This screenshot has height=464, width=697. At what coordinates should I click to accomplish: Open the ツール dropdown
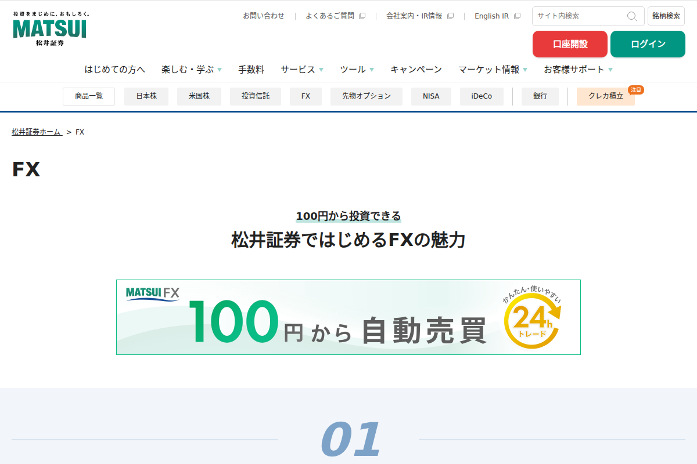[356, 69]
